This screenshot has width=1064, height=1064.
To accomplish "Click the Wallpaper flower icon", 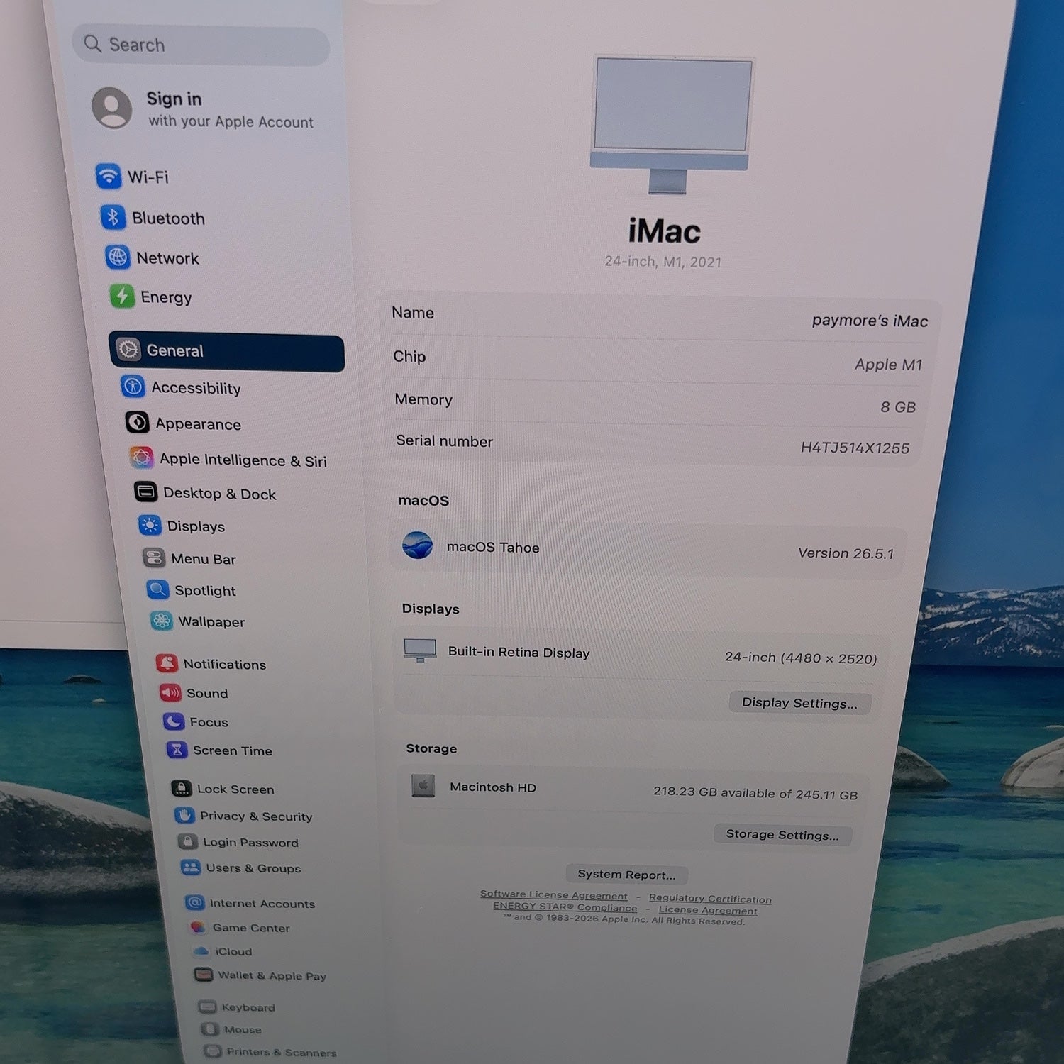I will click(x=162, y=621).
